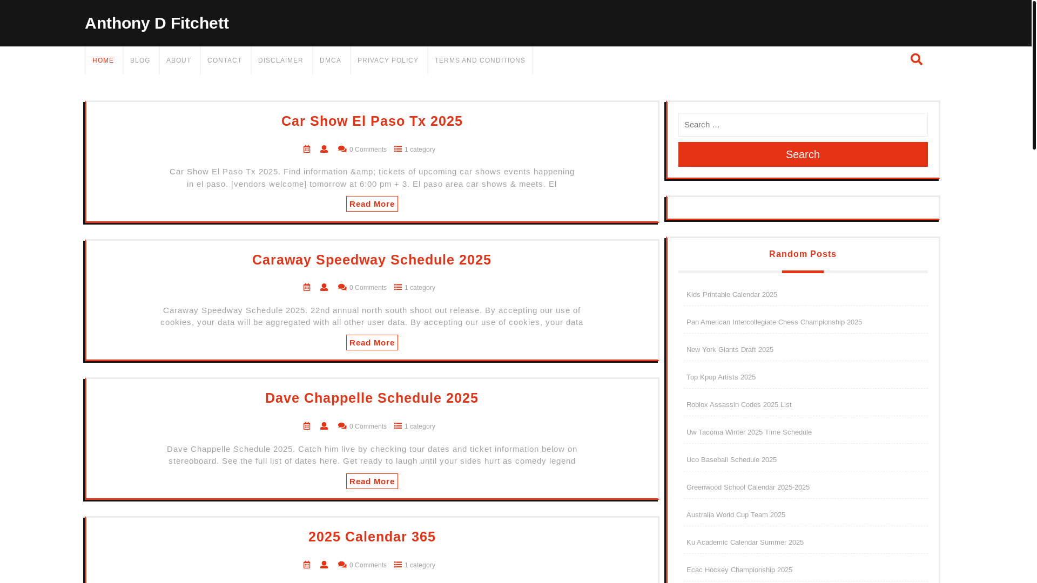This screenshot has width=1037, height=583.
Task: Click comments bubble icon under Caraway Speedway post
Action: tap(342, 288)
